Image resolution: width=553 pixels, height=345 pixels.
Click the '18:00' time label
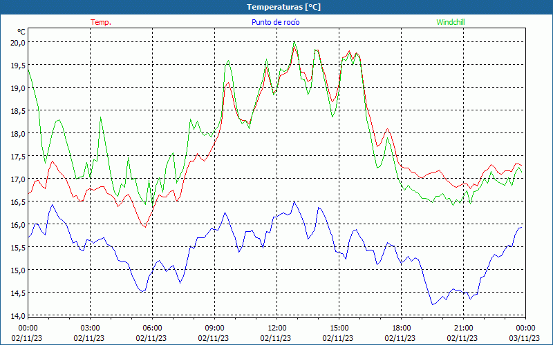click(x=402, y=328)
